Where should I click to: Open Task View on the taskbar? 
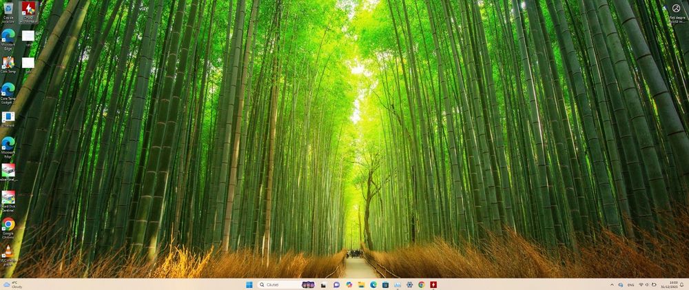pyautogui.click(x=323, y=284)
